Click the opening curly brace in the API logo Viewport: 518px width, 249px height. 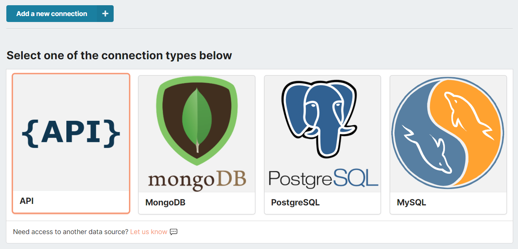click(28, 133)
